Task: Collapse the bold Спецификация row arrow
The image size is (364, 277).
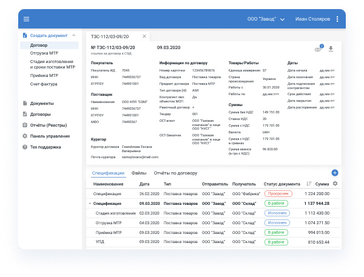Action: (90, 204)
